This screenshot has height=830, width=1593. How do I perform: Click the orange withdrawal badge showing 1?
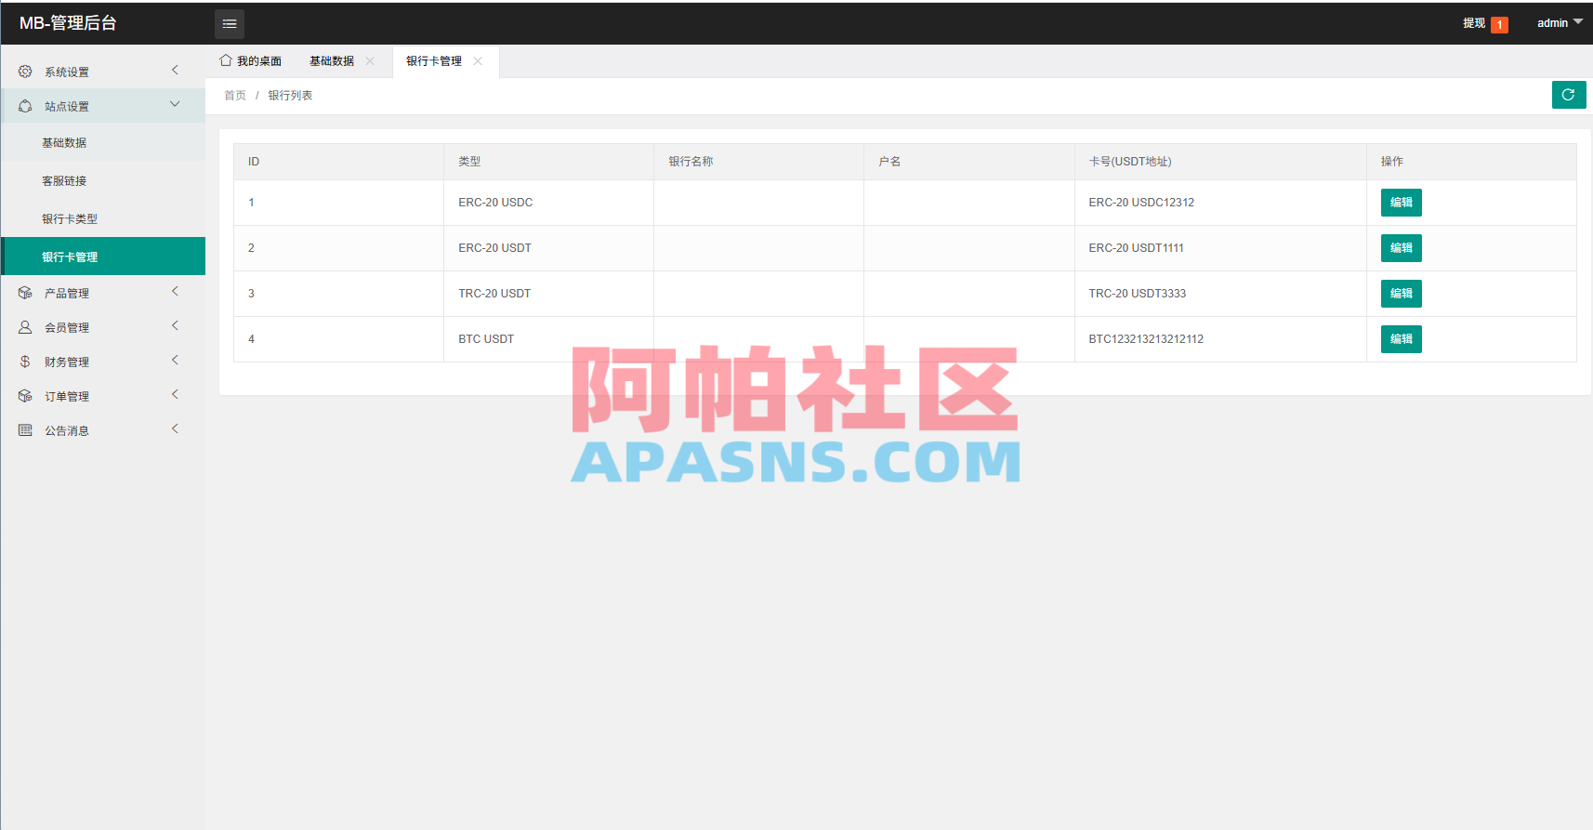1499,25
